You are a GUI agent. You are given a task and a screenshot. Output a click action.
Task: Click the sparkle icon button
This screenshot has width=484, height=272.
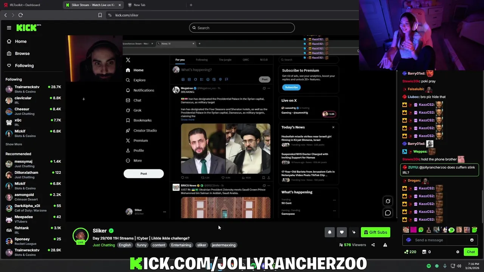point(354,232)
